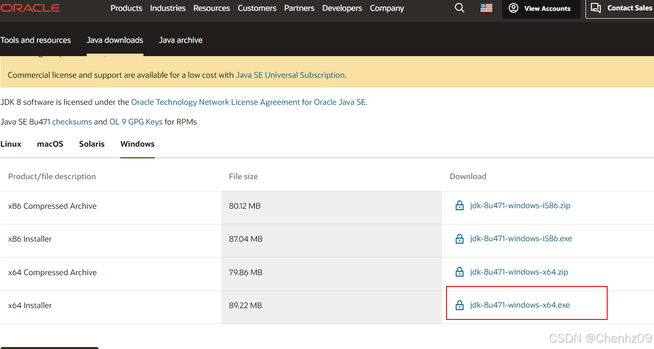This screenshot has width=654, height=349.
Task: Click the x64 Installer description
Action: 30,305
